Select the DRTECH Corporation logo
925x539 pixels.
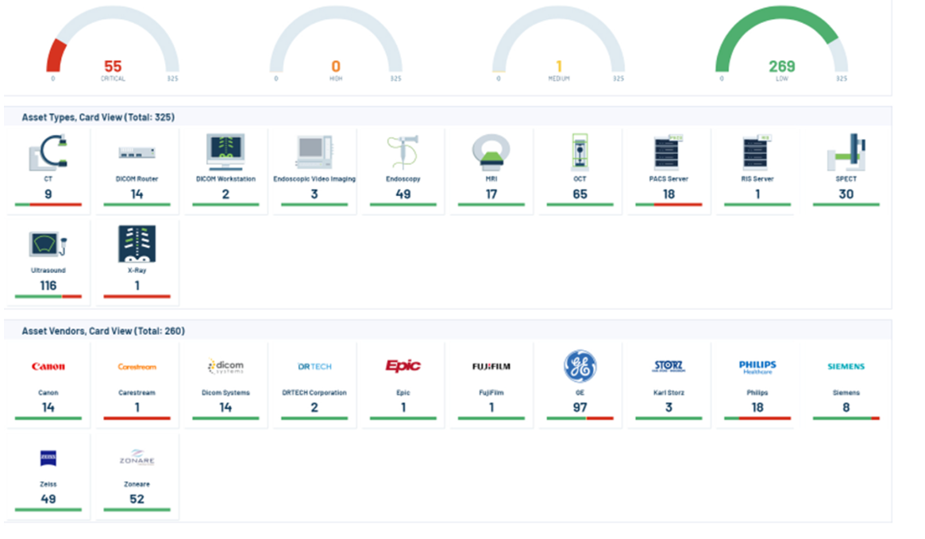[314, 366]
